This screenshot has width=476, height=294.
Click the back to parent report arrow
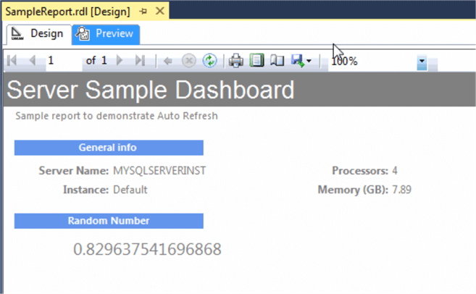click(168, 61)
